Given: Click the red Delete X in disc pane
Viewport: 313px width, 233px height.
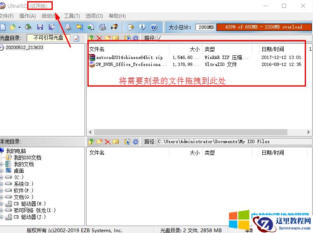Looking at the screenshot, I should click(99, 38).
